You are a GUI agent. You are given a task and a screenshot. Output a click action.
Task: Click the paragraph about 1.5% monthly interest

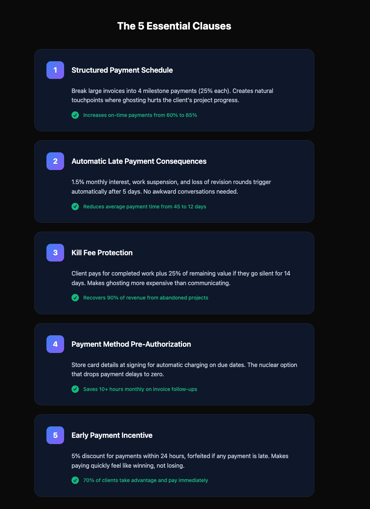pyautogui.click(x=171, y=187)
